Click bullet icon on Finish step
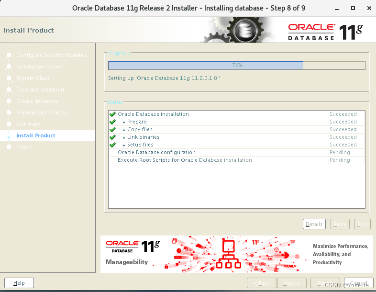This screenshot has width=376, height=292. (9, 147)
